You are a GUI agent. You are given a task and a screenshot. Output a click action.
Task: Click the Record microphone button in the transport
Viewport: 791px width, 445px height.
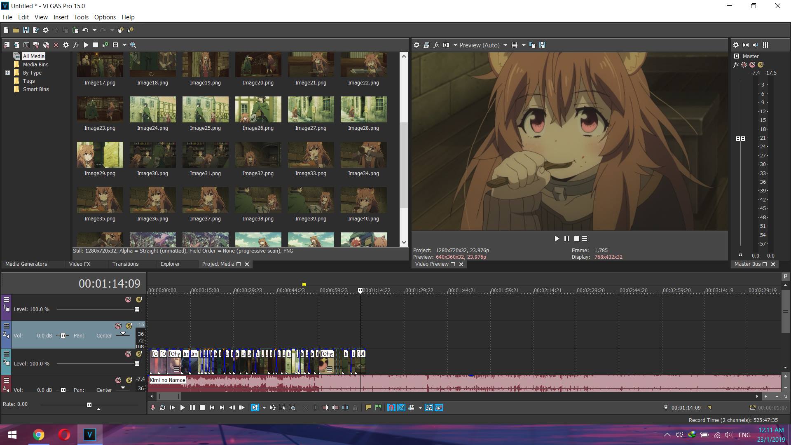tap(153, 408)
